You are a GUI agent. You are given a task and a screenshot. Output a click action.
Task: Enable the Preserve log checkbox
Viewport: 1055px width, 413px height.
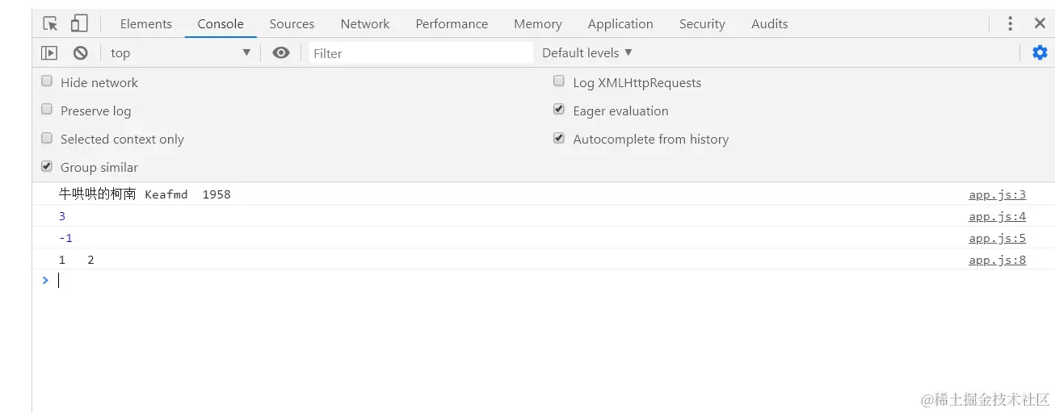click(x=47, y=110)
